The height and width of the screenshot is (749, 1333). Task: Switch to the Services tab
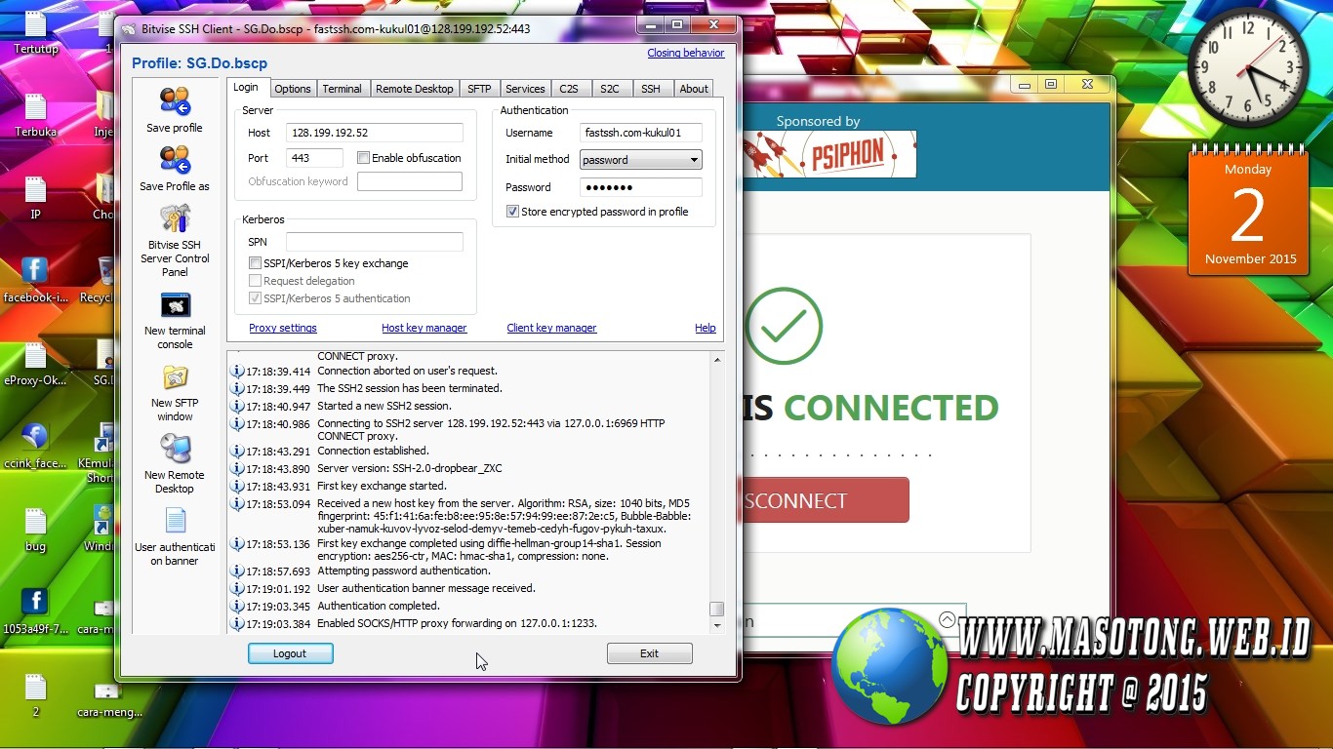(525, 89)
